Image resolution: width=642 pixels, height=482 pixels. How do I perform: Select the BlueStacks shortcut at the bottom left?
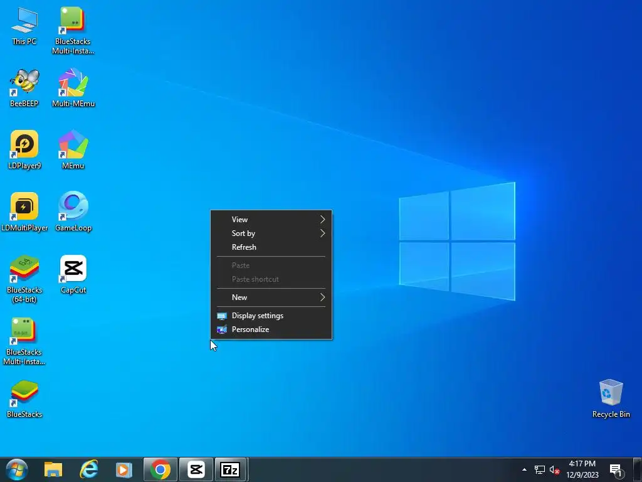(24, 399)
